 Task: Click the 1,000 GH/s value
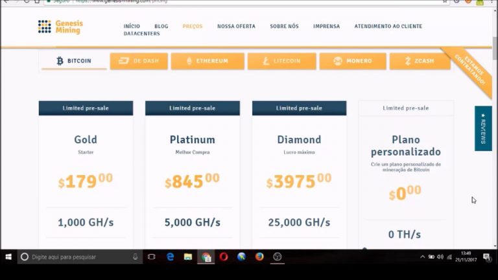86,222
